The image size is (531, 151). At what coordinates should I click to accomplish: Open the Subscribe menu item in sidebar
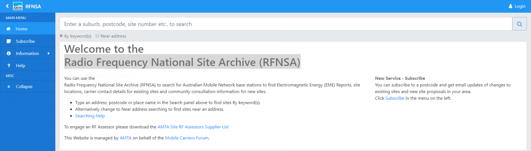coord(28,41)
